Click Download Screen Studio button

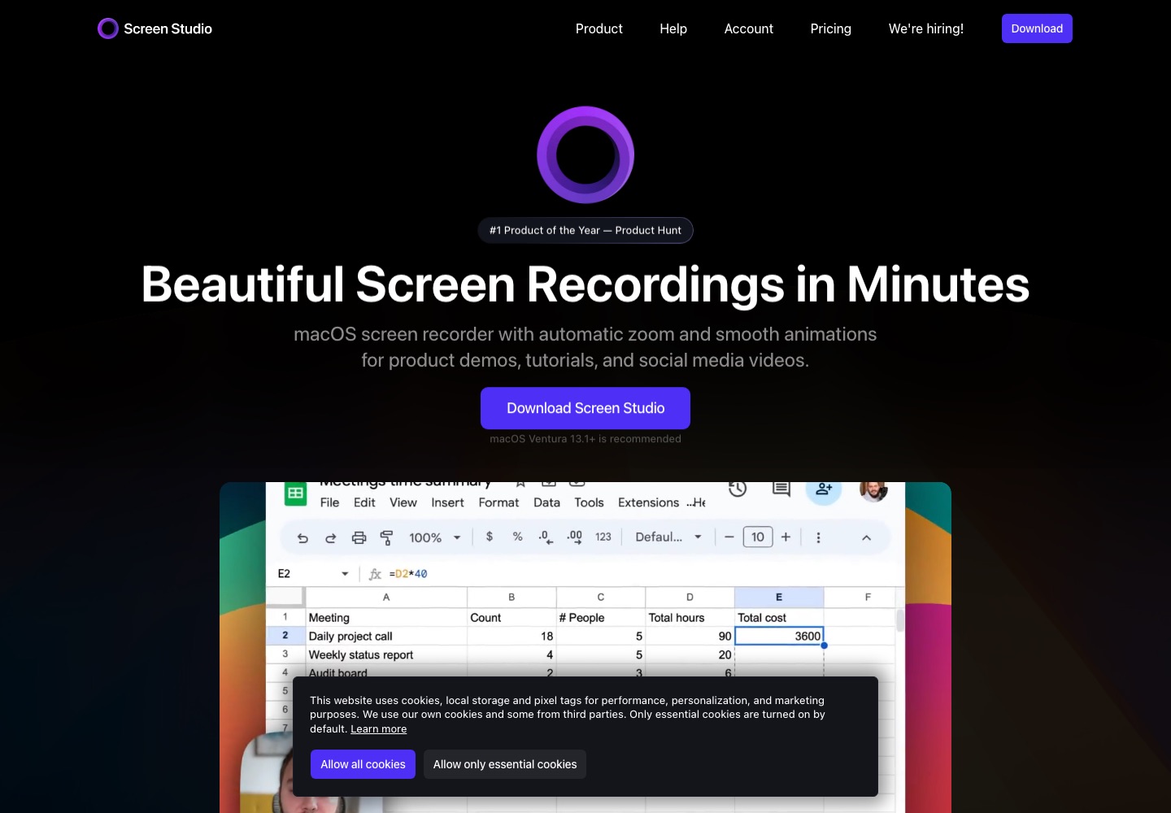pyautogui.click(x=585, y=408)
